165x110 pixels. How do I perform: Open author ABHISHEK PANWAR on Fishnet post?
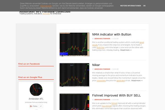(x=102, y=100)
